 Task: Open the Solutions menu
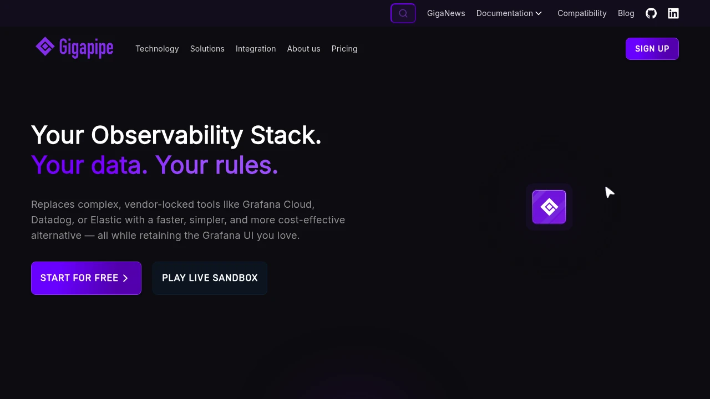(x=207, y=49)
